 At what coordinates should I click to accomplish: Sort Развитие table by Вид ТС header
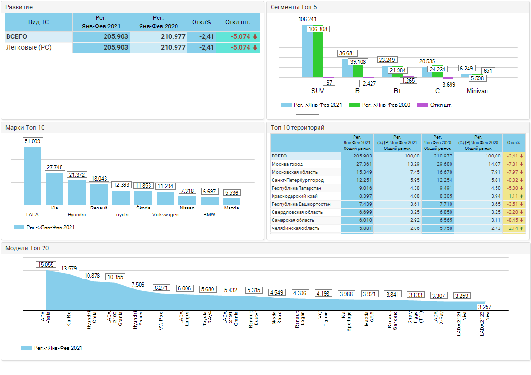pyautogui.click(x=38, y=22)
